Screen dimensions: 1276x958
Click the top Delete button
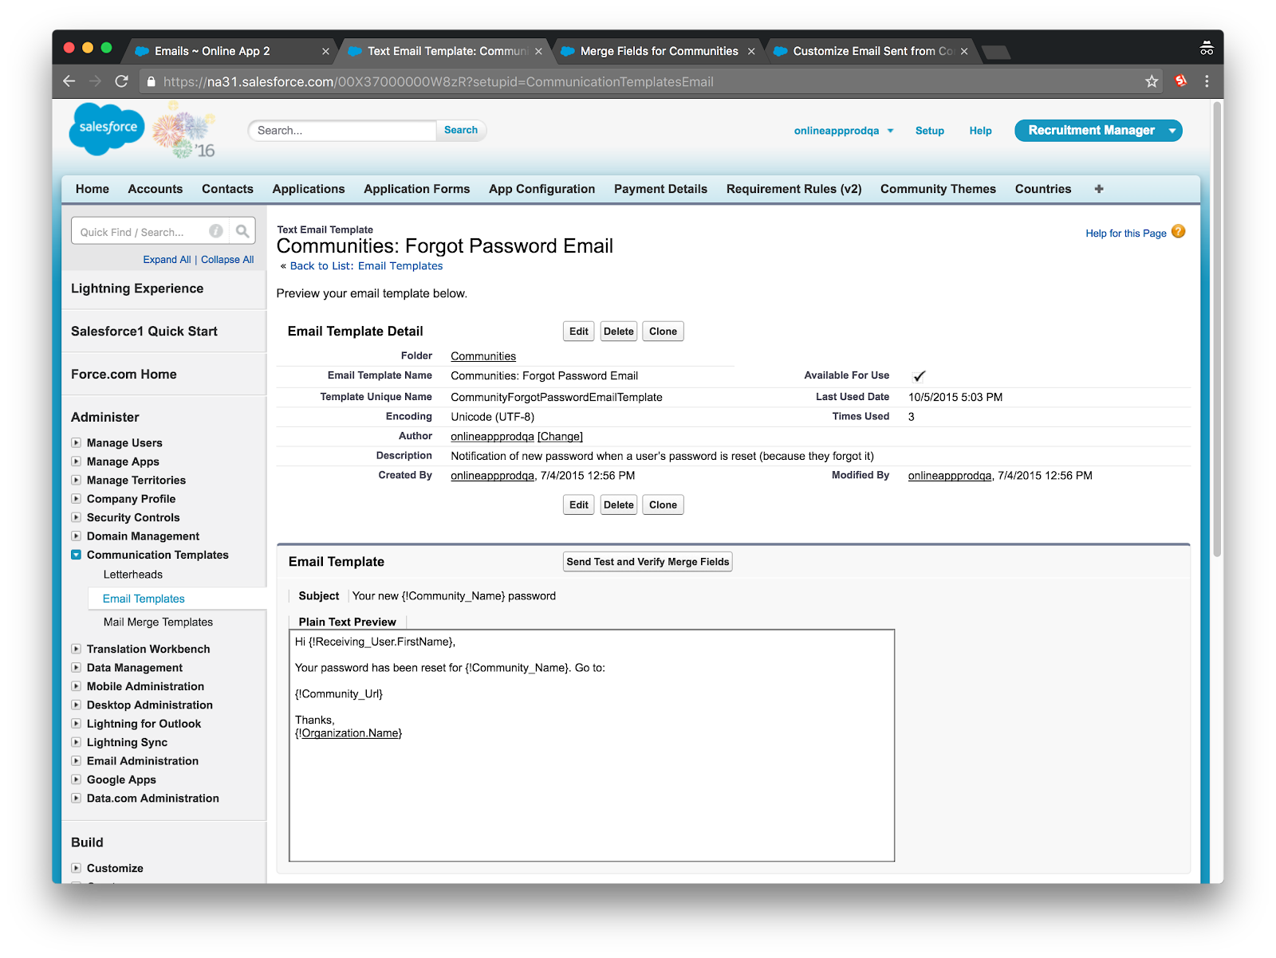click(x=619, y=332)
